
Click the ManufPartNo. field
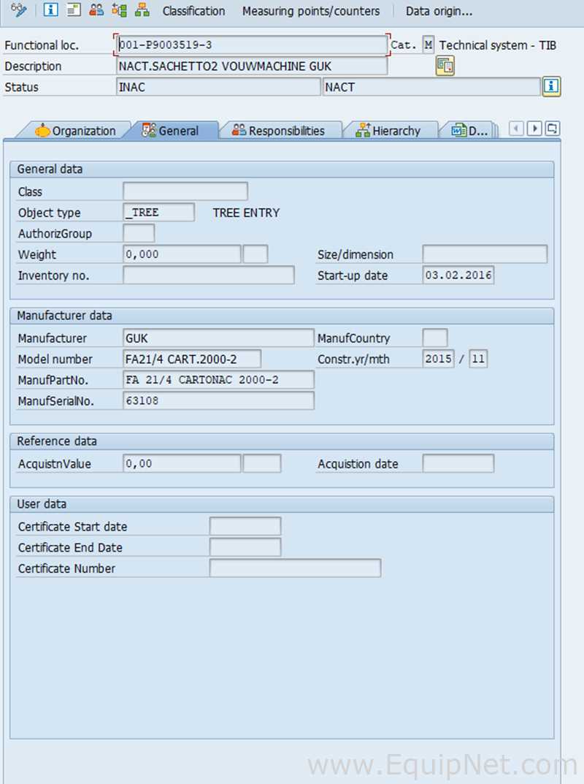pyautogui.click(x=218, y=380)
